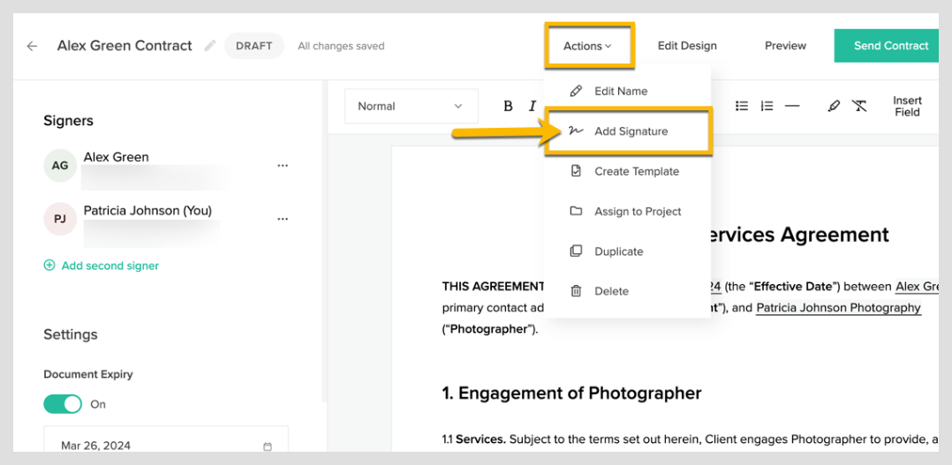Clear text formatting icon
The height and width of the screenshot is (465, 952).
click(x=859, y=106)
